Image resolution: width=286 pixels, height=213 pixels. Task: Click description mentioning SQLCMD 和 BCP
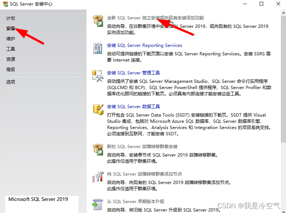189,88
